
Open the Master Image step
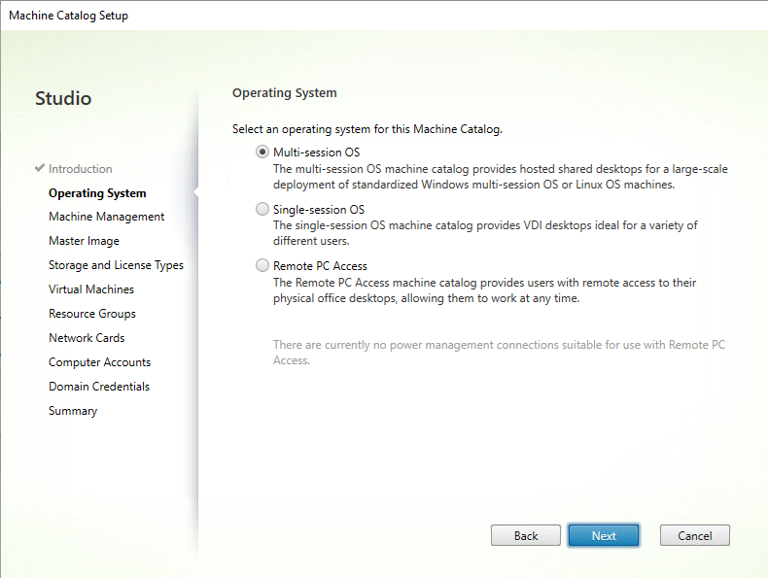pyautogui.click(x=84, y=241)
